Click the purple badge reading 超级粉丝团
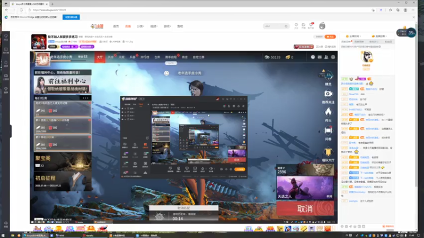424x238 pixels. pyautogui.click(x=87, y=47)
